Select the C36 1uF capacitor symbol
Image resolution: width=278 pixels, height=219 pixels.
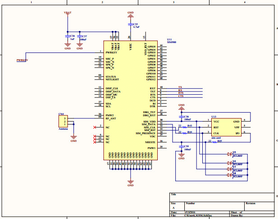[x=68, y=36]
